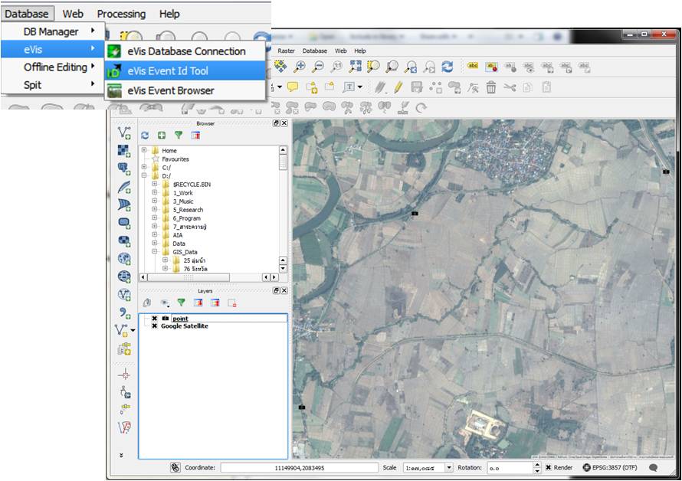Open the Database menu in zoomed menu bar
The height and width of the screenshot is (481, 682).
(x=27, y=14)
